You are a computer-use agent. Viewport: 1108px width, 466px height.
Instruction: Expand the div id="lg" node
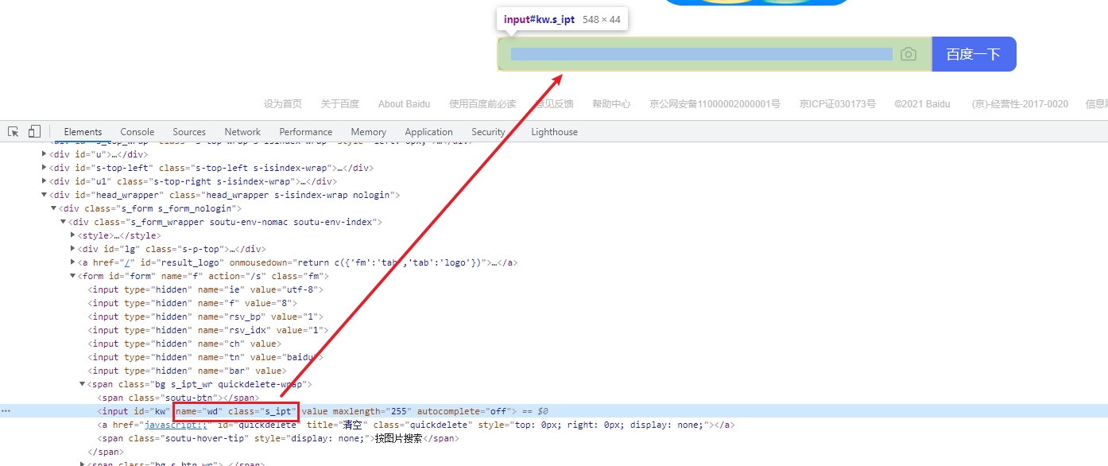tap(74, 249)
